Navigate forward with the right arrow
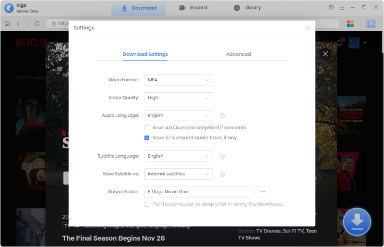Screen dimensions: 384x247 coord(27,24)
